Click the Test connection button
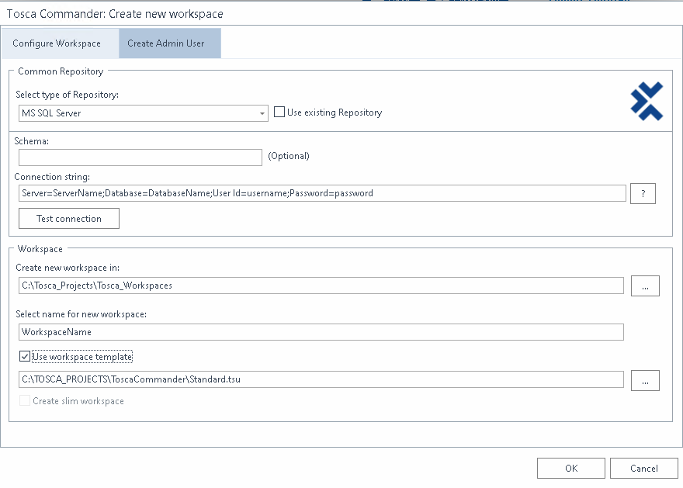The width and height of the screenshot is (683, 488). point(69,219)
